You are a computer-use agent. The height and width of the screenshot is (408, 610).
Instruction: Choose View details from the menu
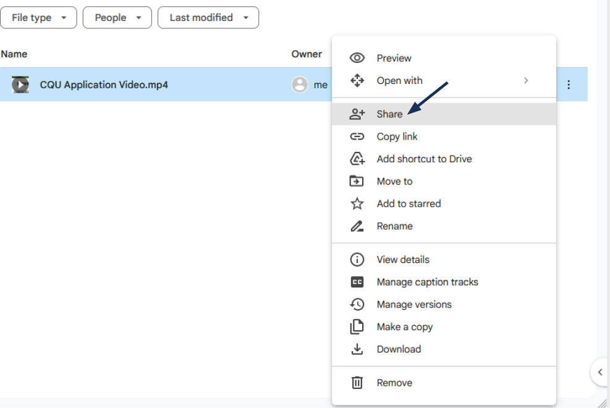(x=403, y=260)
